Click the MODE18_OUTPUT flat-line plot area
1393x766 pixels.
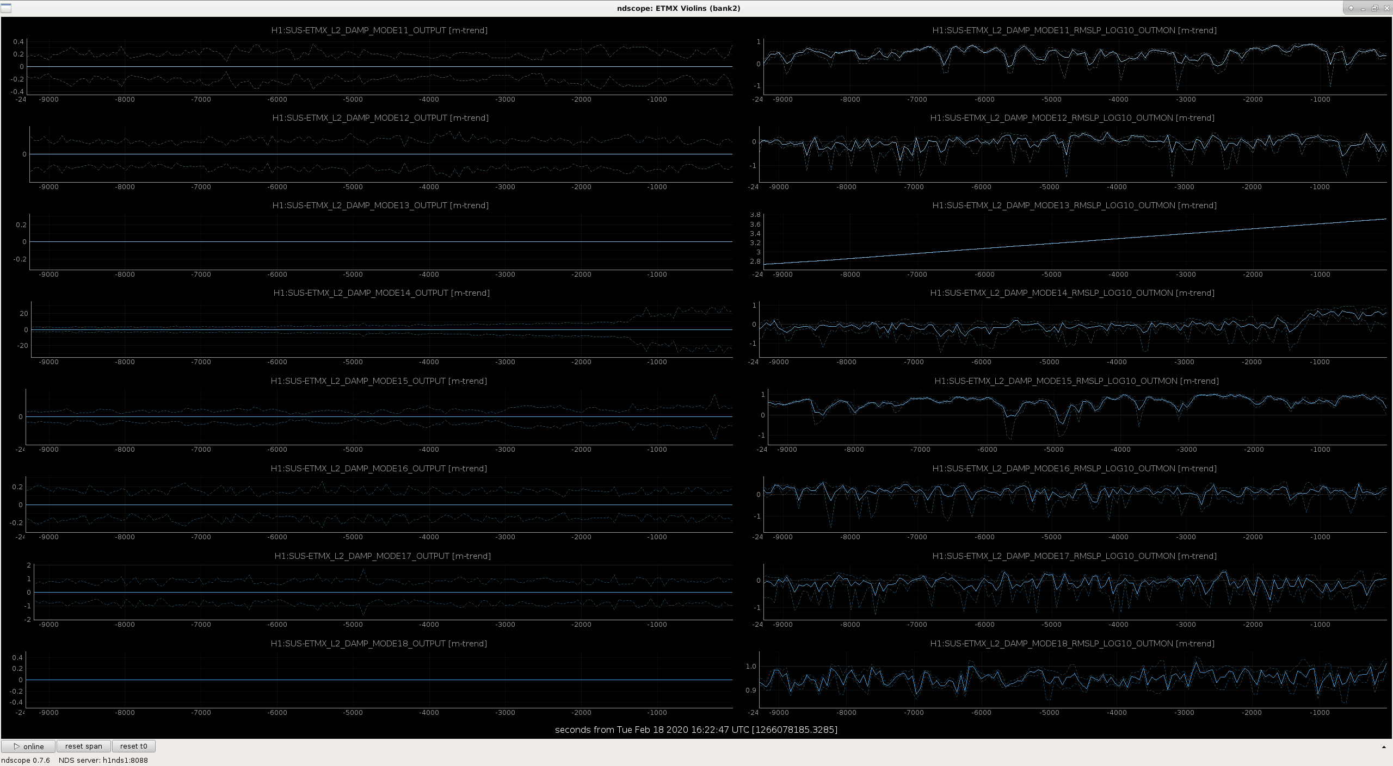(x=379, y=680)
